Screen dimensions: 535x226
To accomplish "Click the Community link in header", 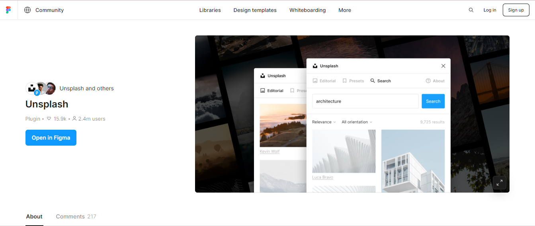I will tap(50, 10).
